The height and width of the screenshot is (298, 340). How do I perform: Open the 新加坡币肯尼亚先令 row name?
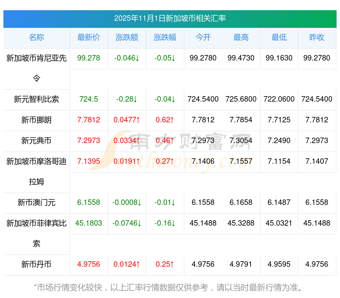[x=36, y=58]
